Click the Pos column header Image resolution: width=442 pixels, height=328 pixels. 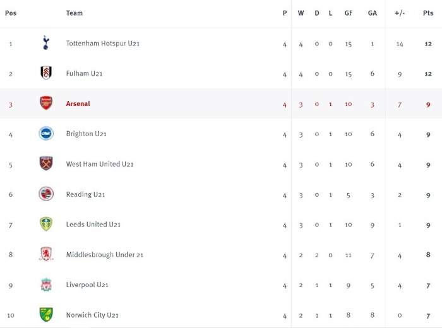pyautogui.click(x=11, y=13)
